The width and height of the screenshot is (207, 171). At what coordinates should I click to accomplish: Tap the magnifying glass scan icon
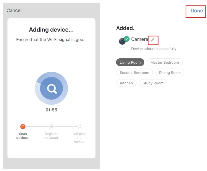tap(52, 89)
